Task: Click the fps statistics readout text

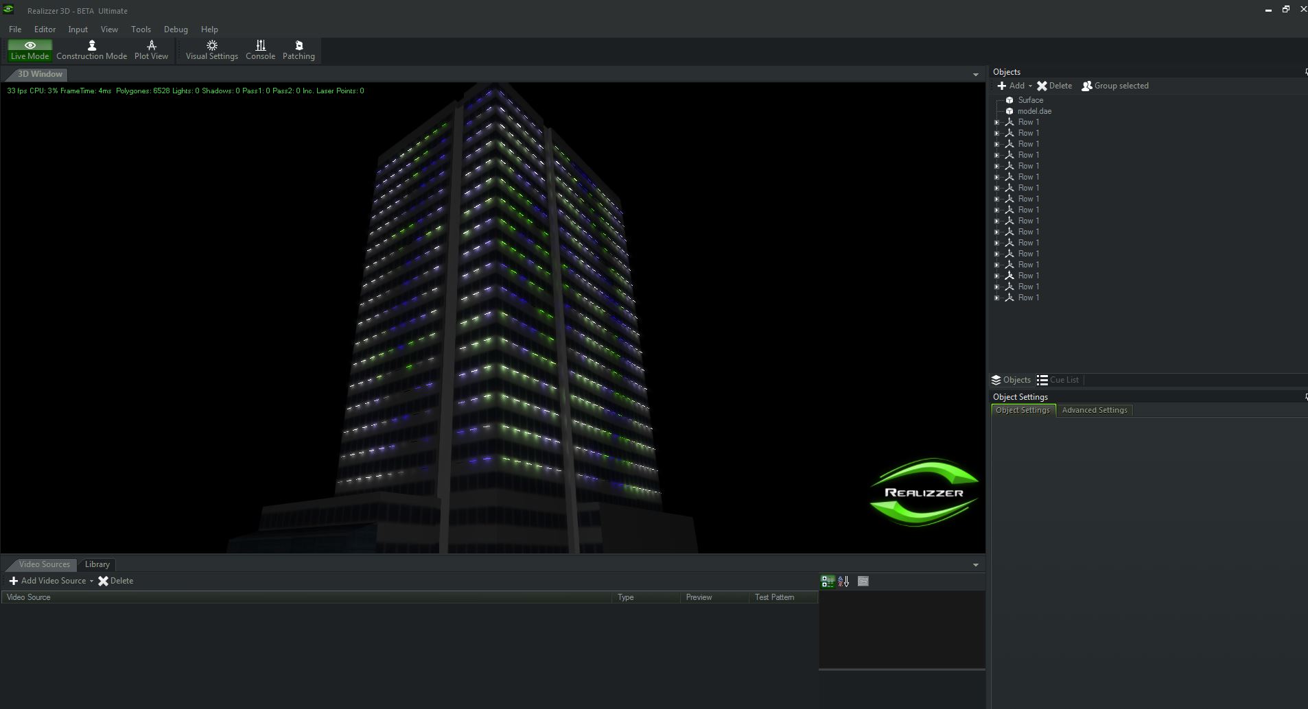Action: [x=185, y=91]
